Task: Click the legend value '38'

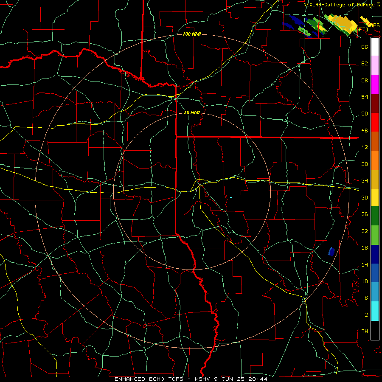Action: pos(365,164)
